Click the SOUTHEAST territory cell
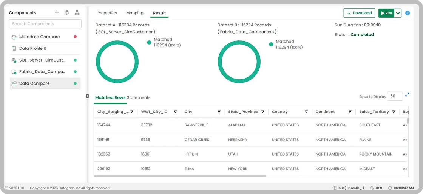This screenshot has width=423, height=194. point(370,125)
